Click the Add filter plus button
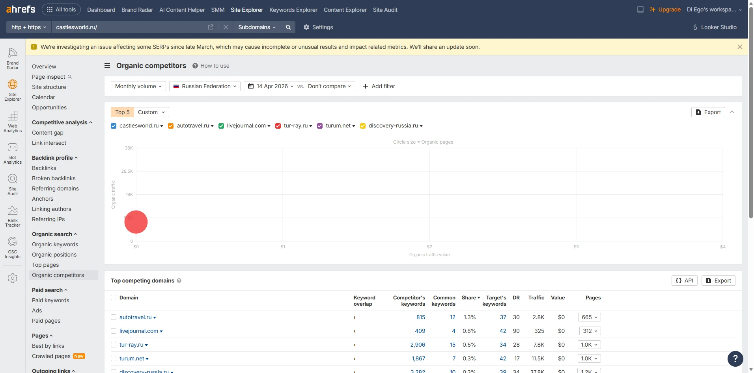Image resolution: width=754 pixels, height=373 pixels. [379, 86]
